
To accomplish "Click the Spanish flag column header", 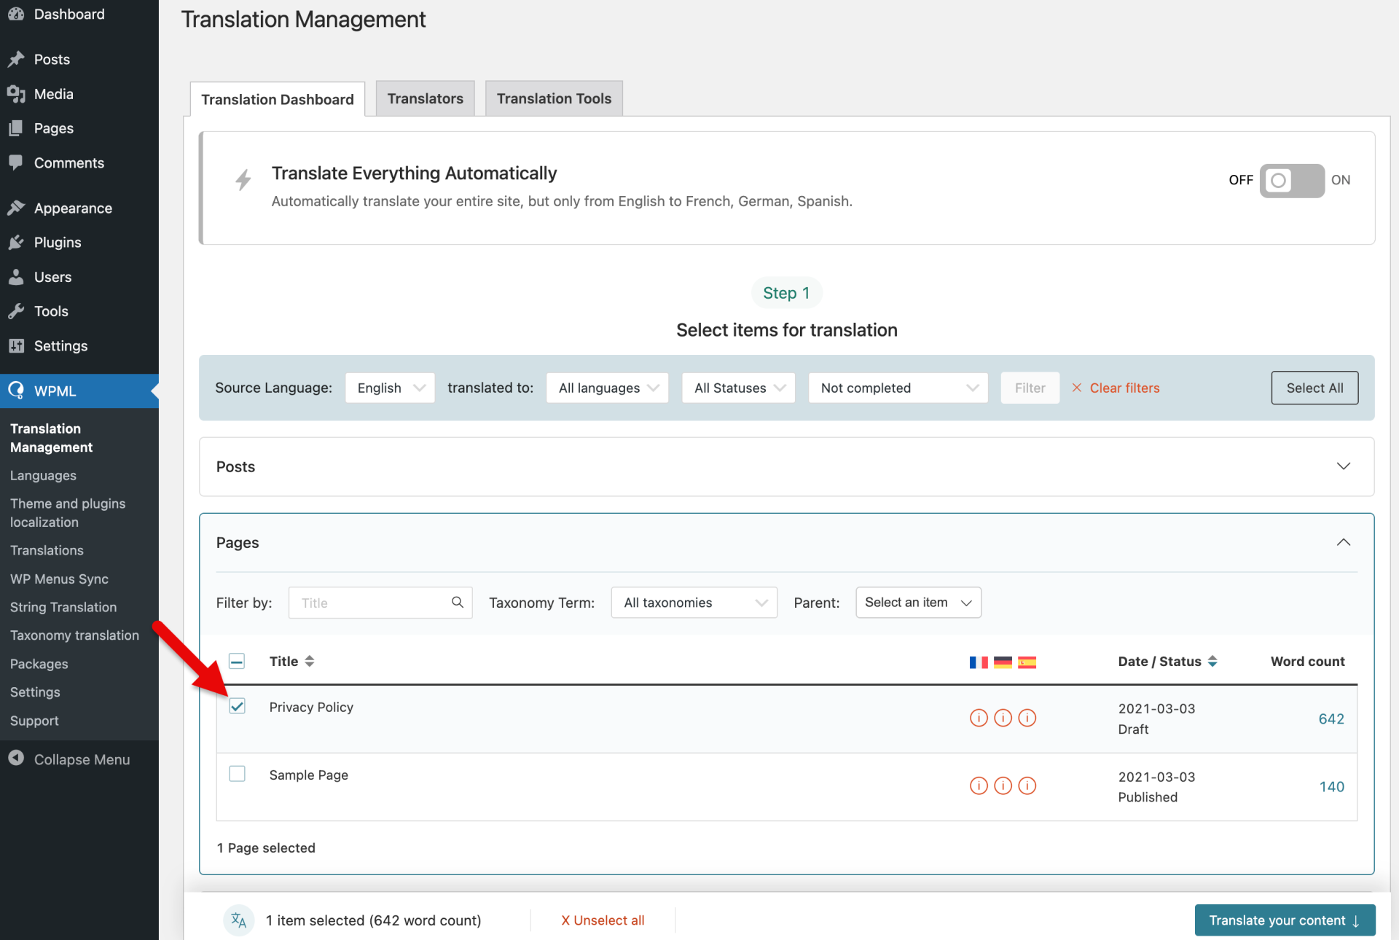I will tap(1027, 662).
